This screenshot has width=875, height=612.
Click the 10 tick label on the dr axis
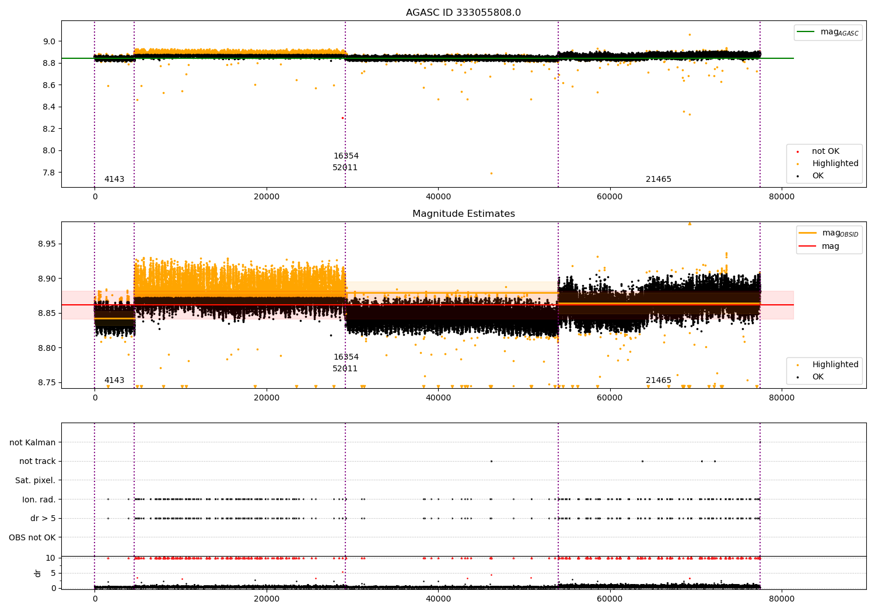tap(51, 558)
